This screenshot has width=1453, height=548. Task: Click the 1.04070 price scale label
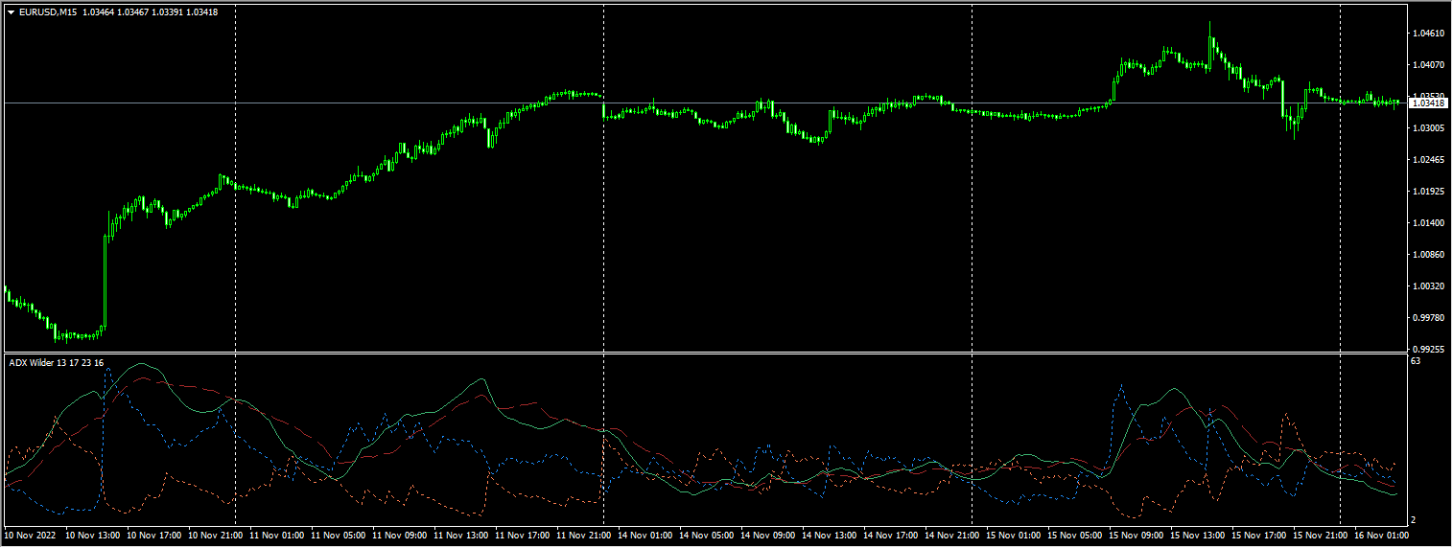pos(1427,65)
